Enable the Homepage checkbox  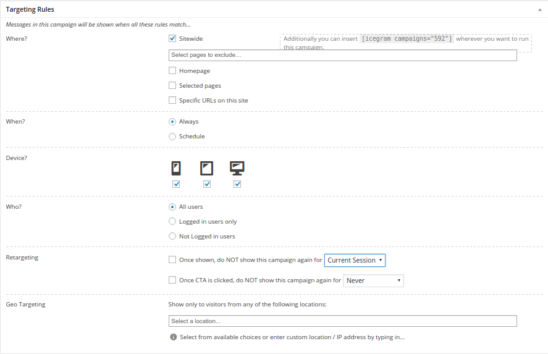coord(172,70)
